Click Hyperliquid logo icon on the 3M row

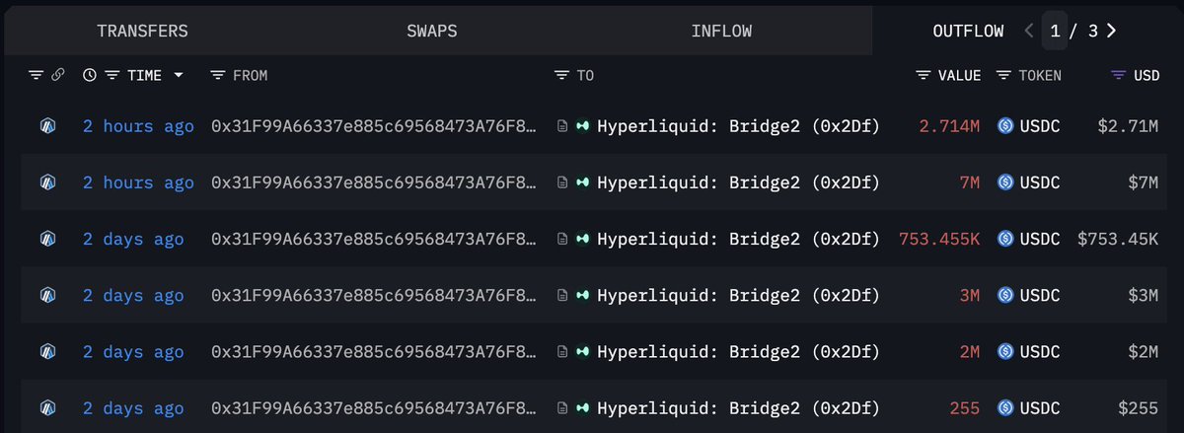coord(582,295)
